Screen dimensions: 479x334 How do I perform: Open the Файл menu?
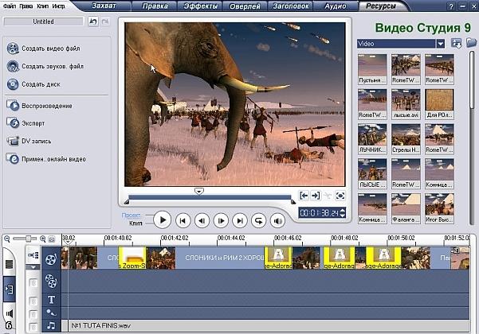coord(10,6)
